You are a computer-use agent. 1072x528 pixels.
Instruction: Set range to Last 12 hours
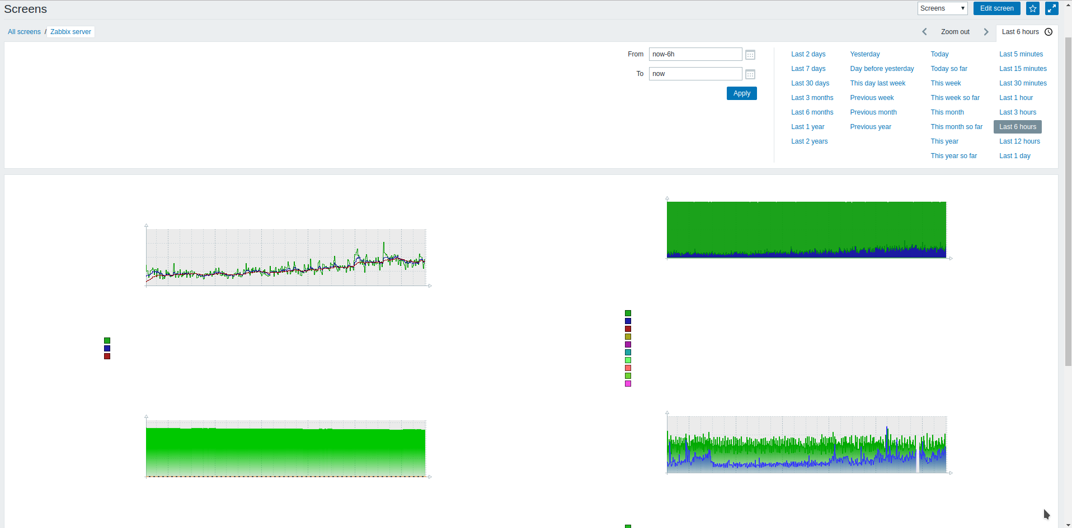1019,141
